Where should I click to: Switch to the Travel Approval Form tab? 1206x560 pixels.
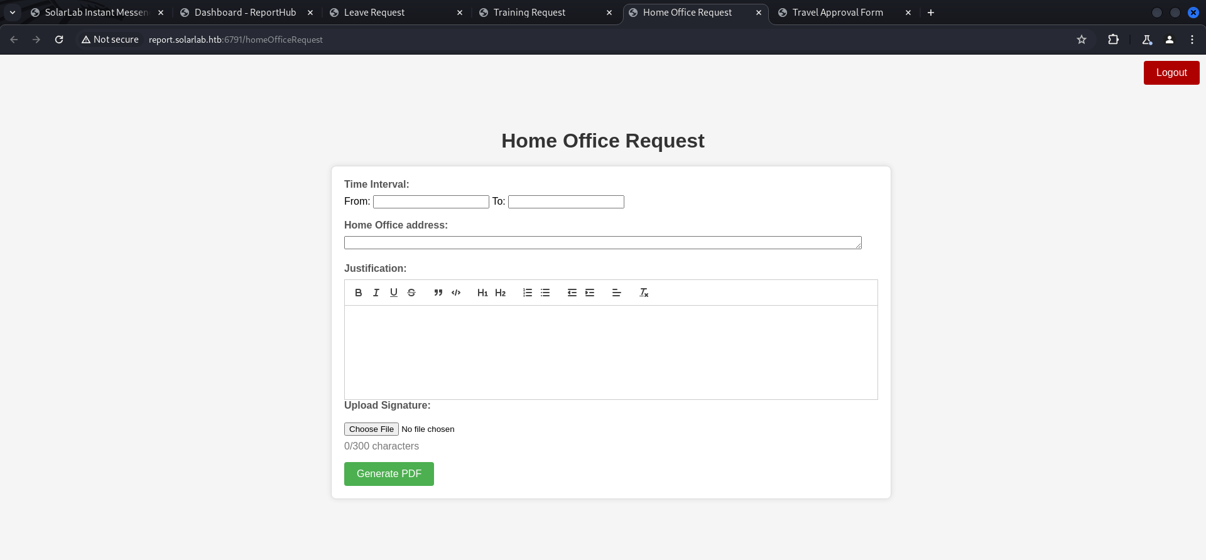[837, 13]
